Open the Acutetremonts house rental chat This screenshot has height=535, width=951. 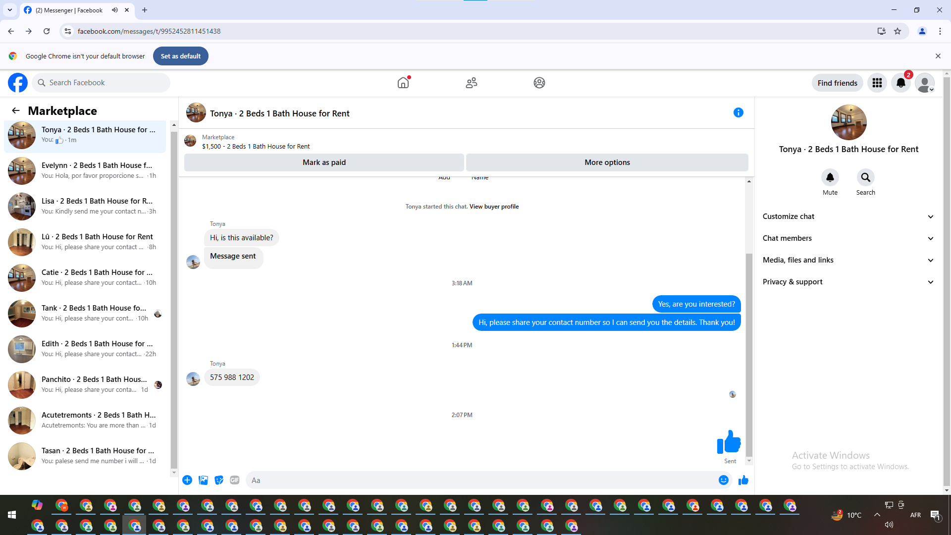[85, 420]
